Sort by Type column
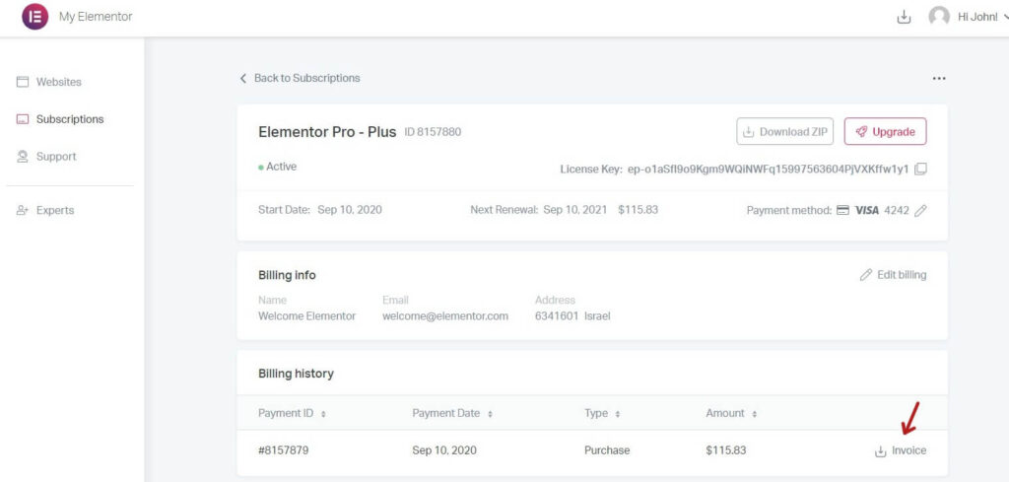1009x482 pixels. 602,413
